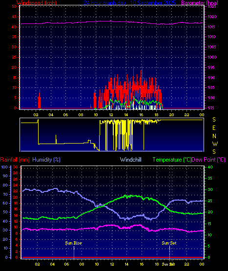Click hour 12 on the windspeed graph axis

click(x=111, y=115)
